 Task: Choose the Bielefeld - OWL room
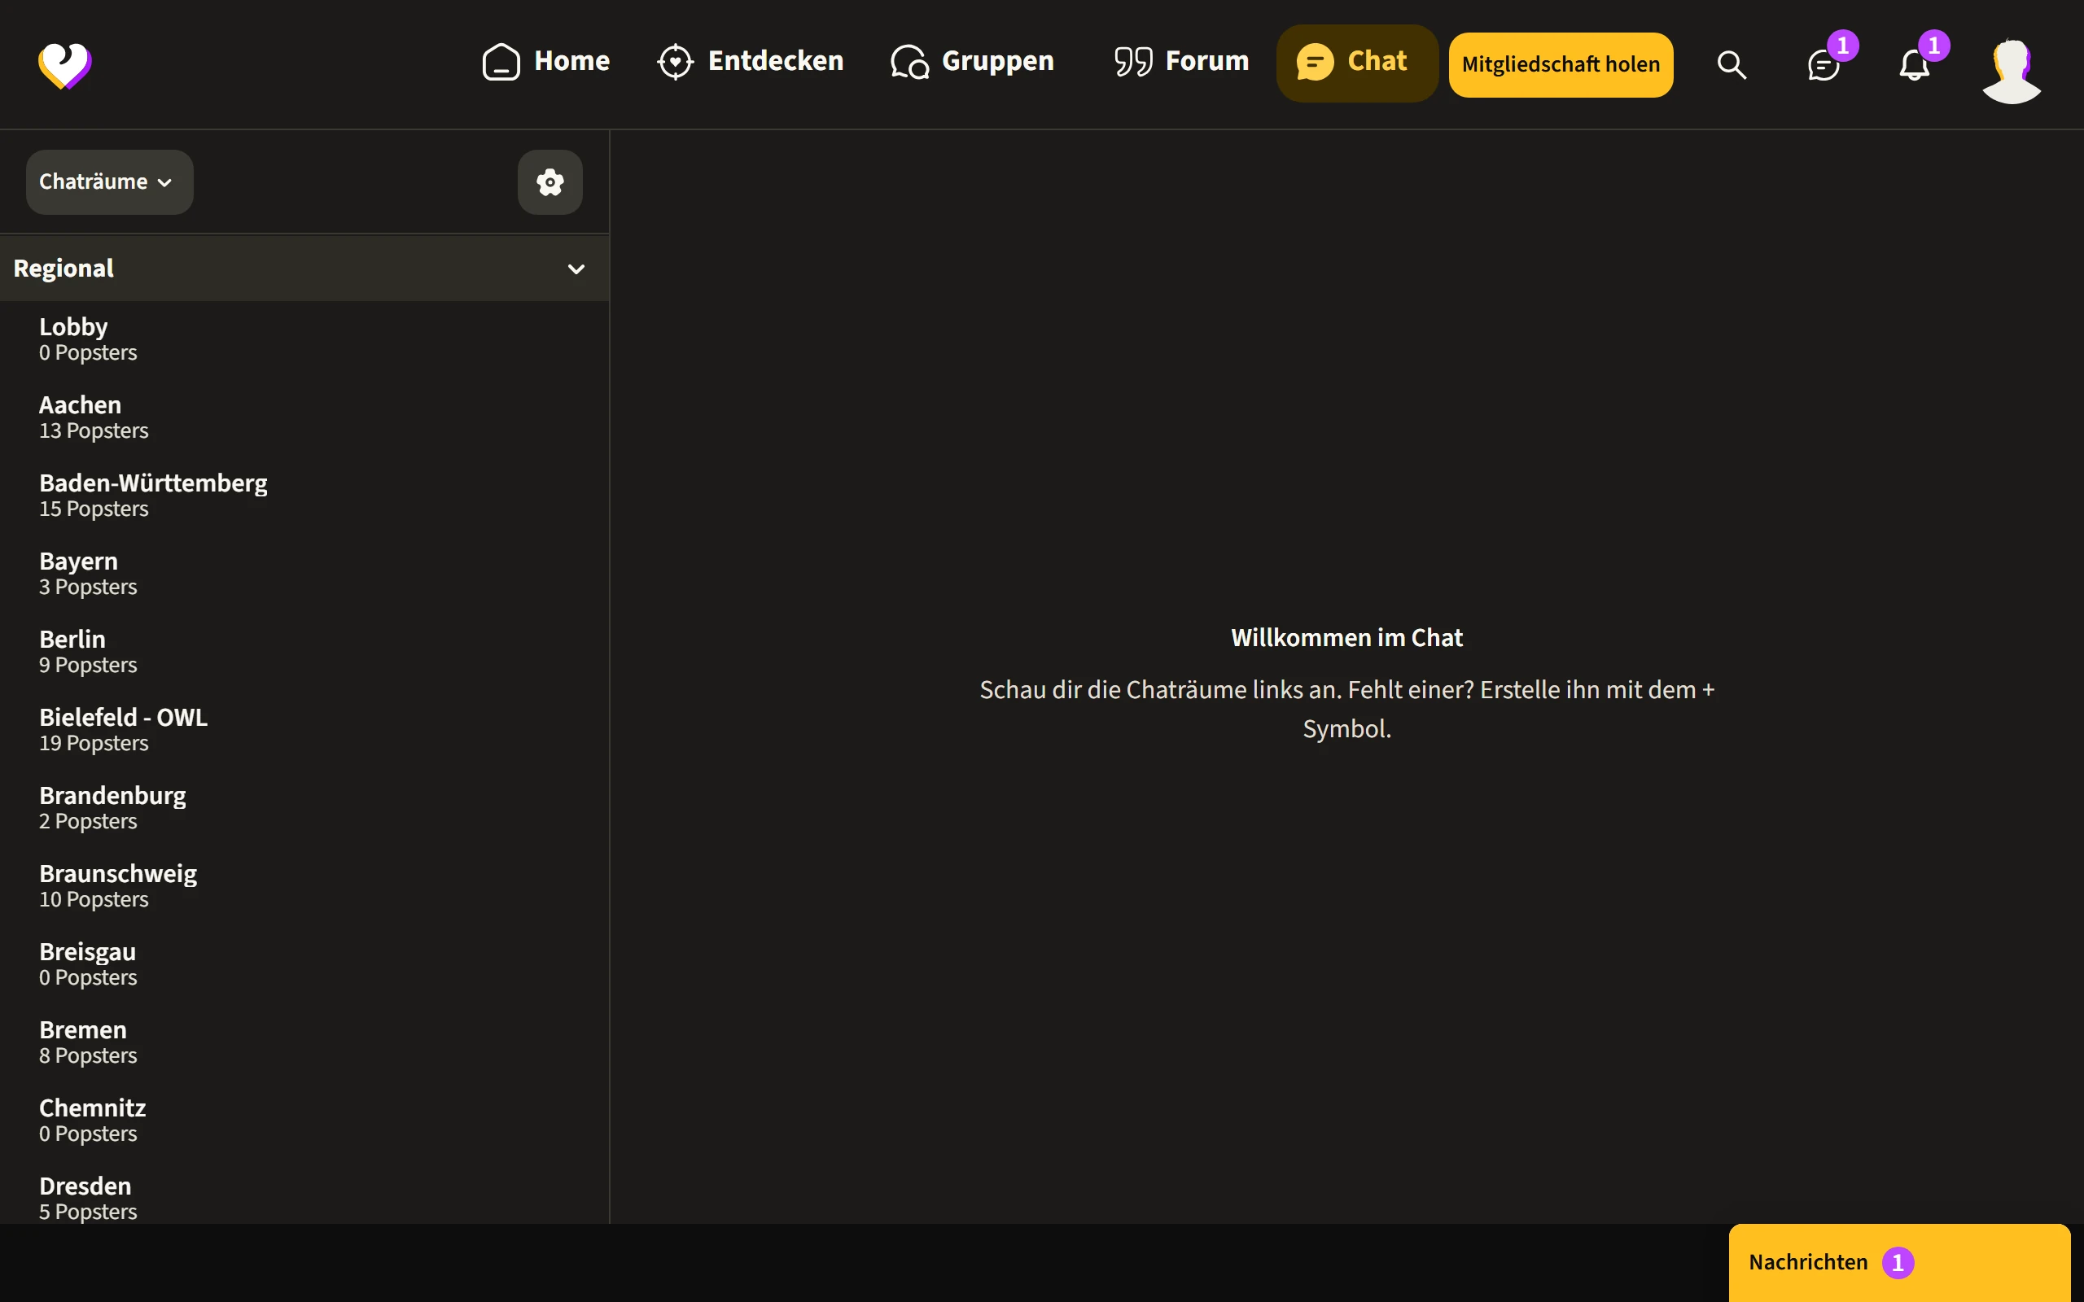pos(304,730)
